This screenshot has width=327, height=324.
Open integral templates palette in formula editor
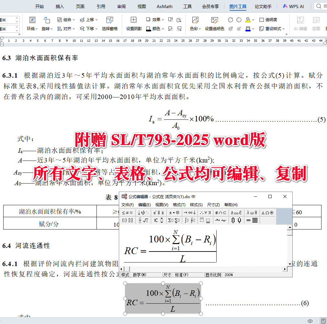tap(190, 220)
